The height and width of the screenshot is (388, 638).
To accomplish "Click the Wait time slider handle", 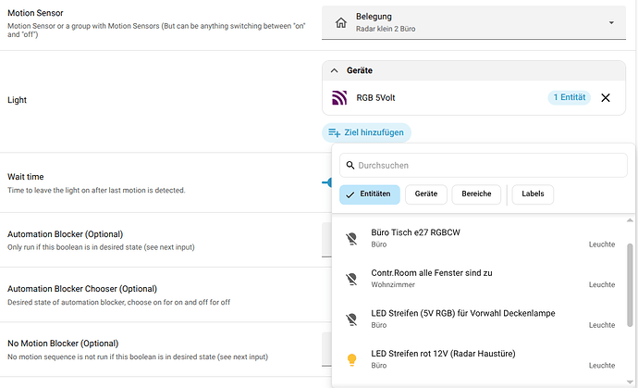I will pyautogui.click(x=327, y=182).
